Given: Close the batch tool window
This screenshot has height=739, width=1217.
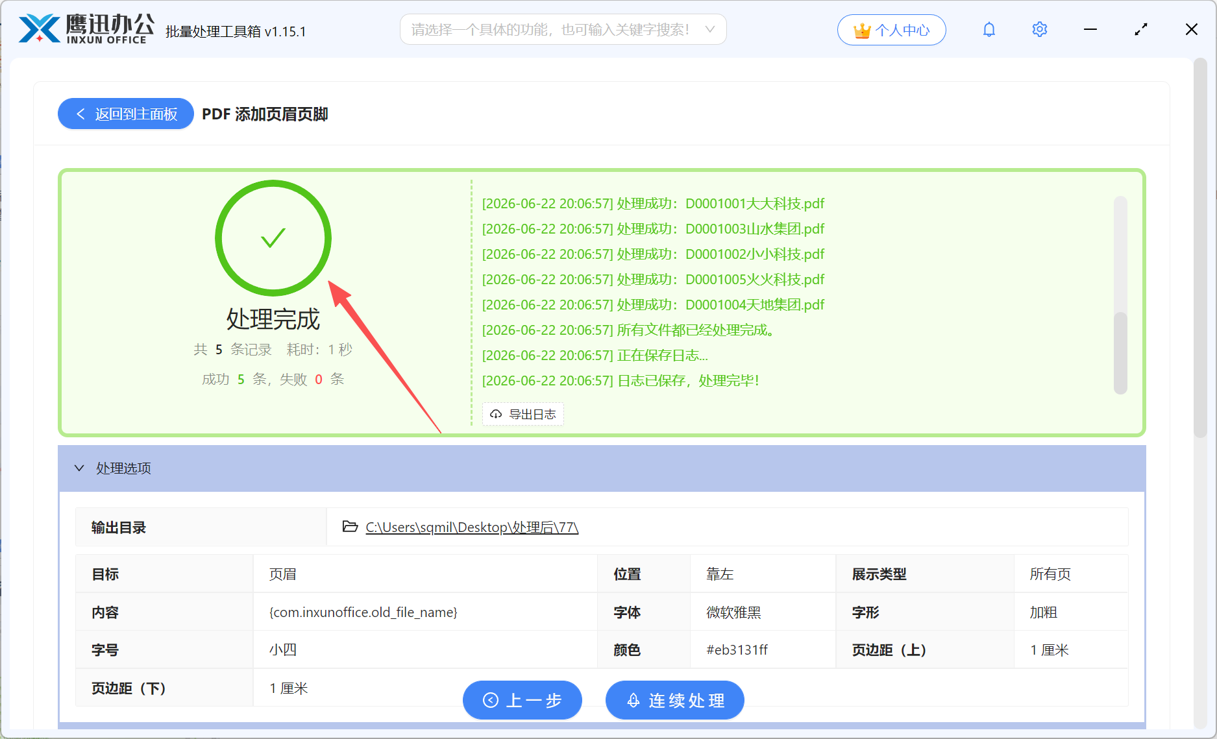Looking at the screenshot, I should point(1191,30).
